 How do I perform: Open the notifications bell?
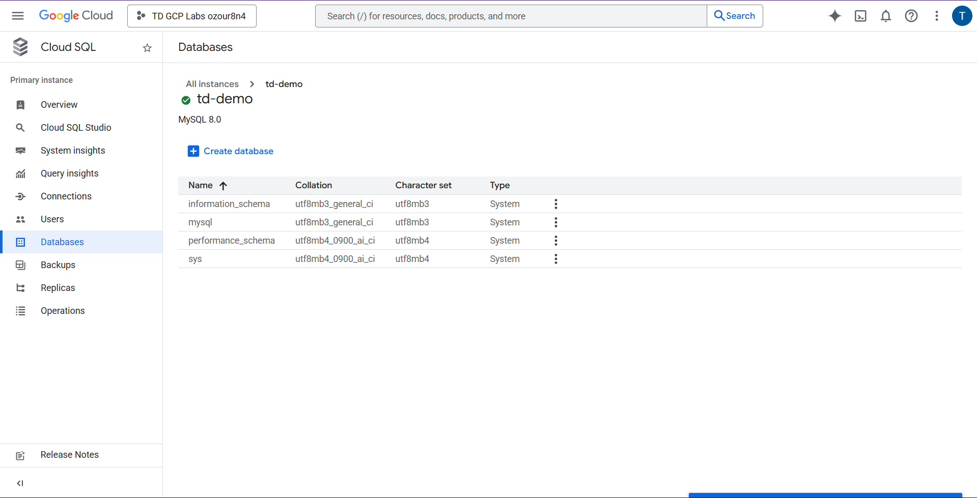885,16
